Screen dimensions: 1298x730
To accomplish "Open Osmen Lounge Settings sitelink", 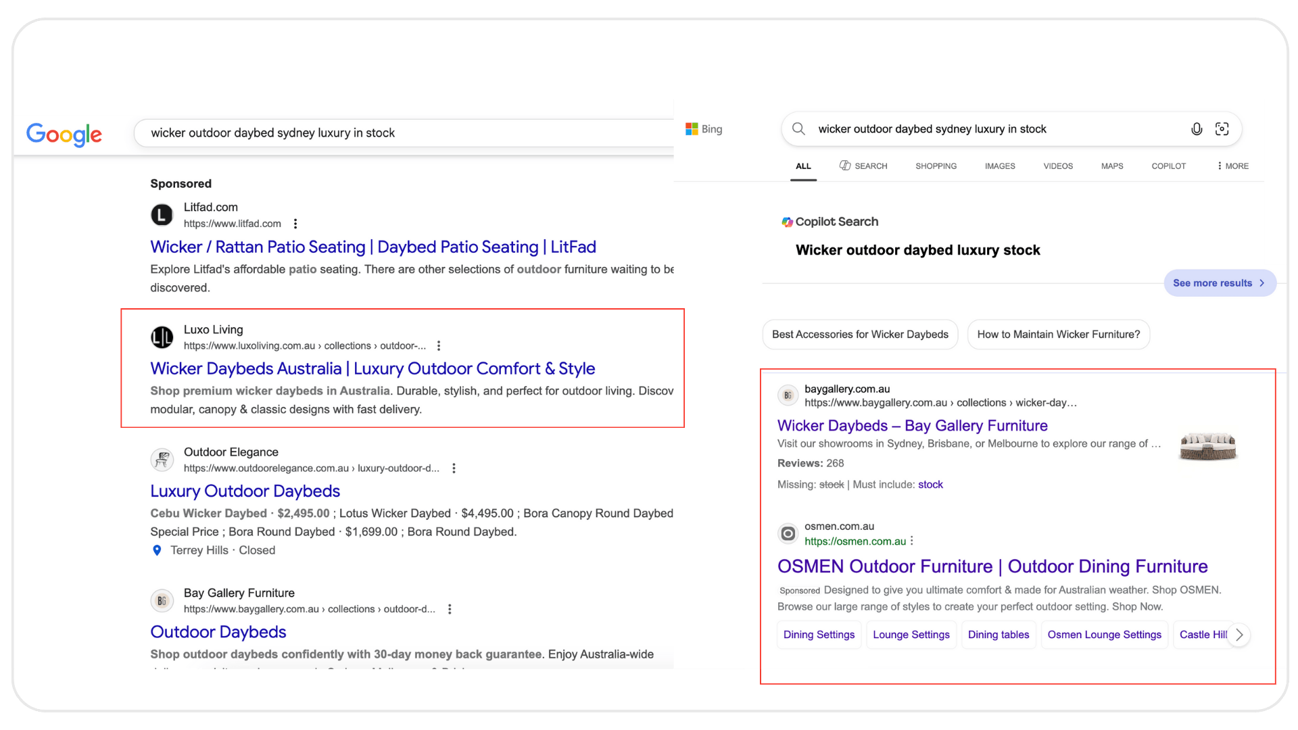I will pyautogui.click(x=1104, y=635).
